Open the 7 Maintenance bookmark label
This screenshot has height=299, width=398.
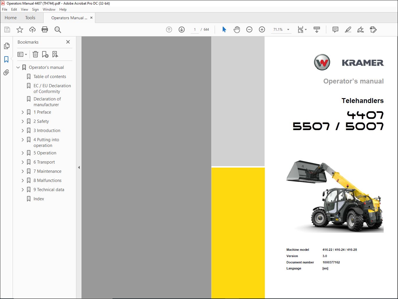pos(47,171)
